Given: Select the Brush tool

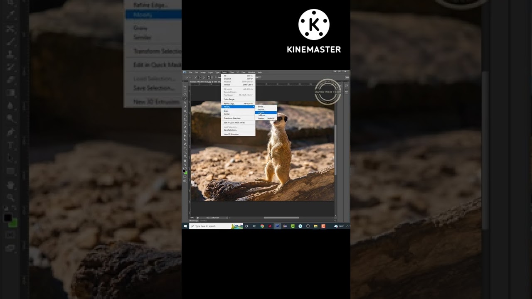Looking at the screenshot, I should pyautogui.click(x=185, y=115).
